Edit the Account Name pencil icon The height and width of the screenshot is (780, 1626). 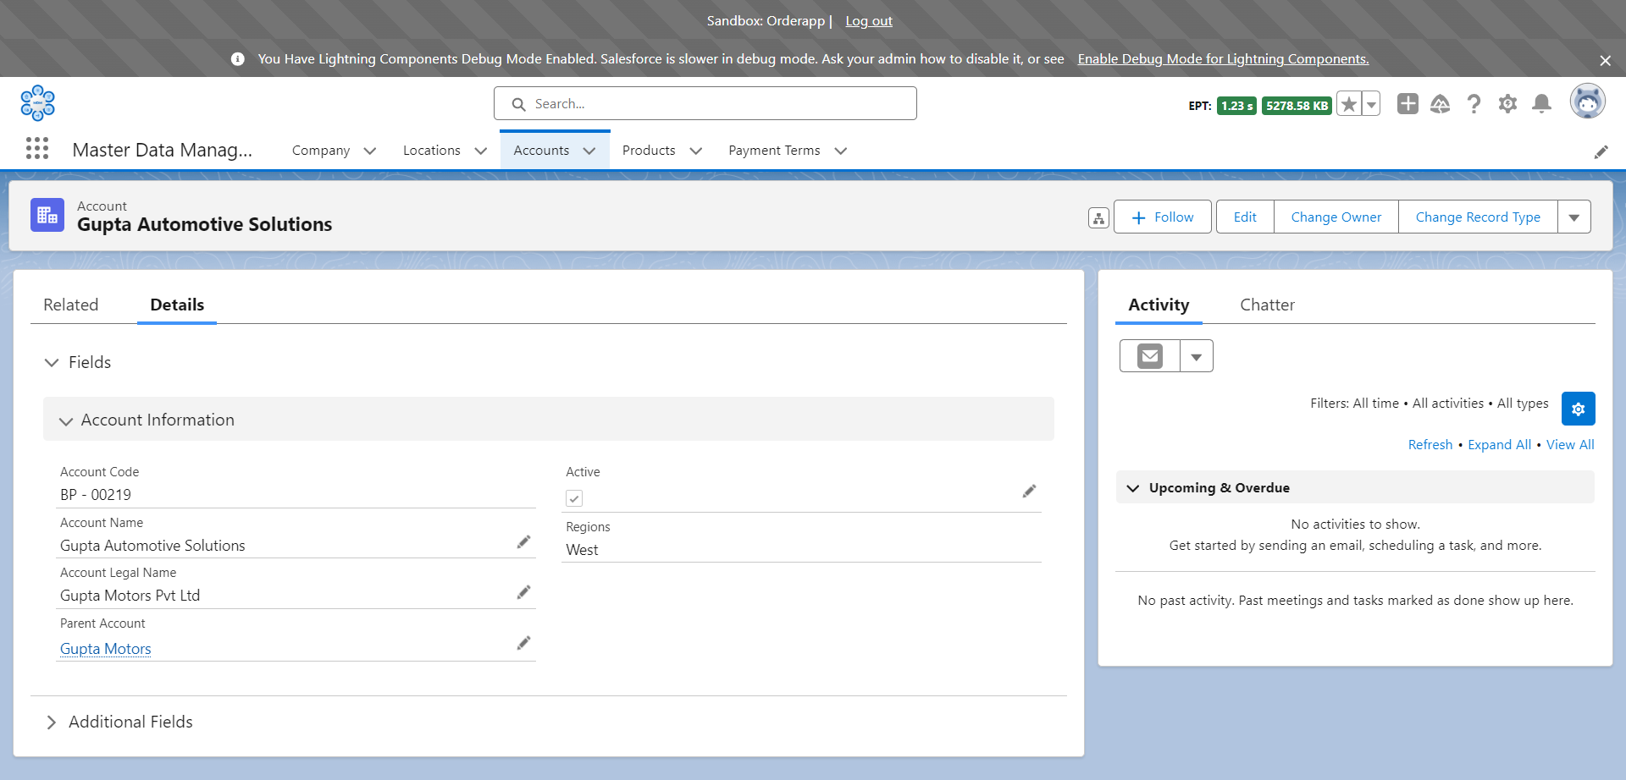click(x=524, y=541)
